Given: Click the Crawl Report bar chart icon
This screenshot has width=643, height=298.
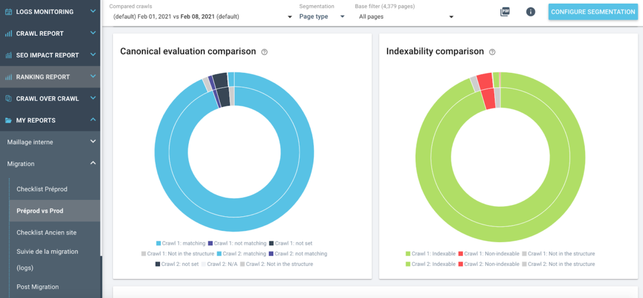Looking at the screenshot, I should pos(9,33).
